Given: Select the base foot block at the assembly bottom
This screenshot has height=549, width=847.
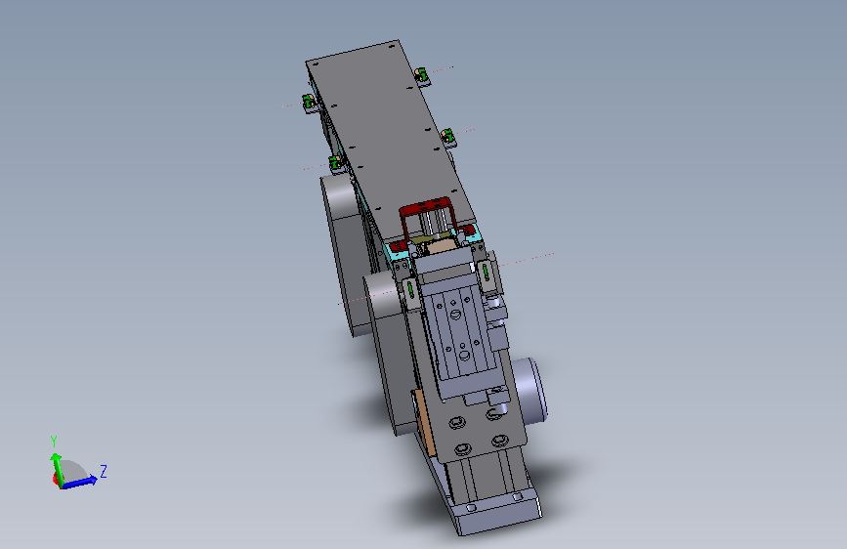Looking at the screenshot, I should click(x=497, y=514).
